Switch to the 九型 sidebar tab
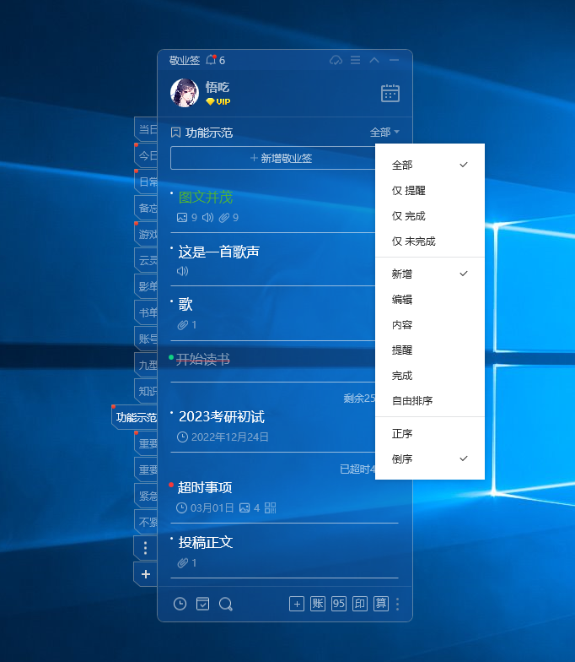 click(x=147, y=365)
